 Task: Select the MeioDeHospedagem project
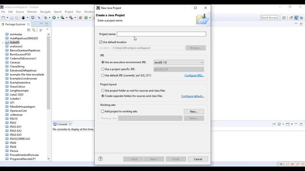(x=22, y=106)
